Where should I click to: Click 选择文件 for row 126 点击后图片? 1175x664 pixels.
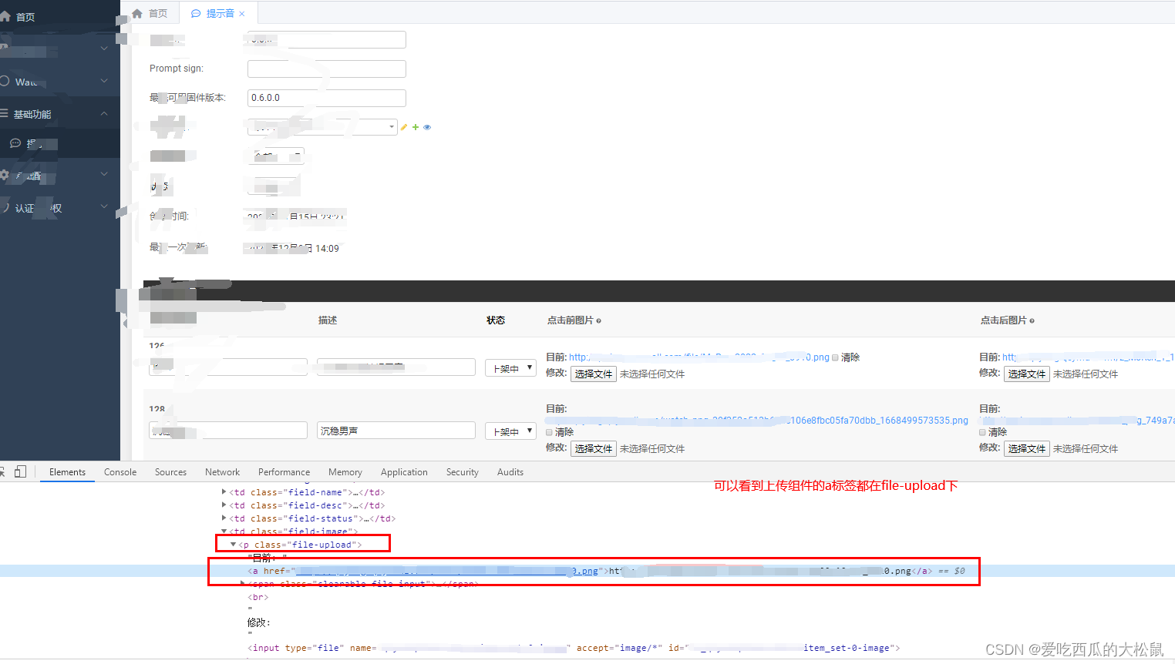tap(1027, 374)
